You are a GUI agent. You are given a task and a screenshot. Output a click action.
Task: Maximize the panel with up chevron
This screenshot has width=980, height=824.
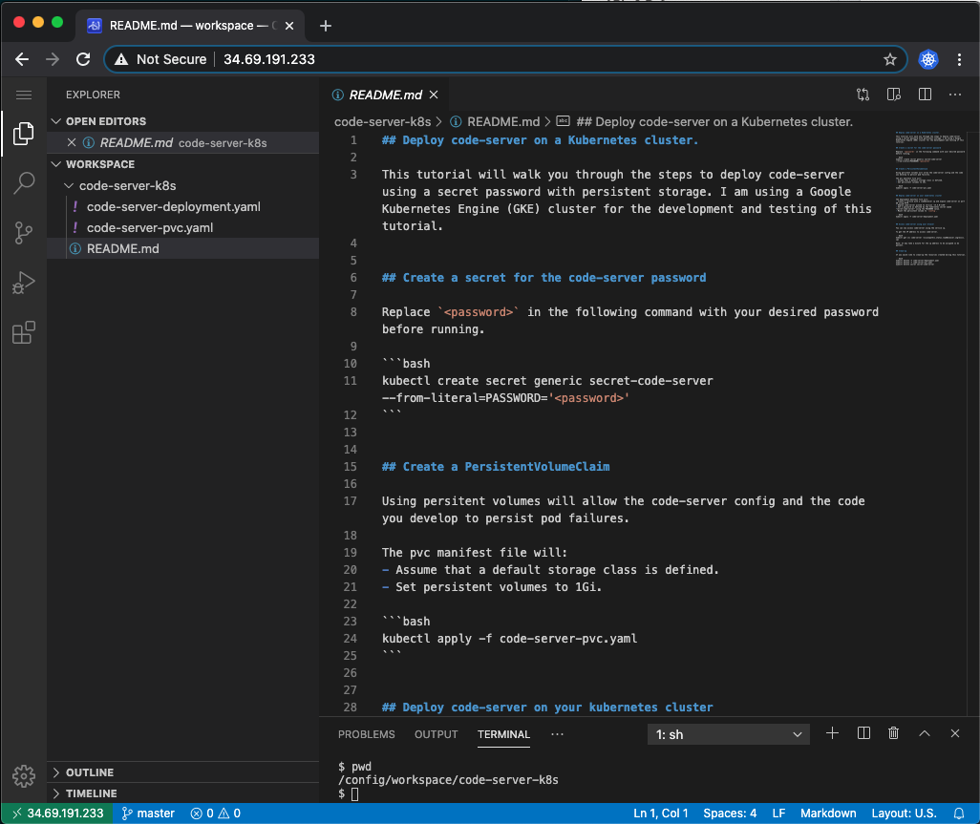925,733
